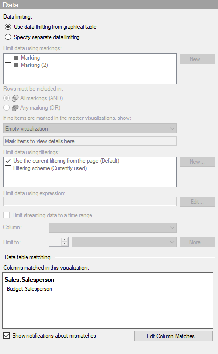Click the Mark items to view details field
The image size is (218, 354).
pos(90,141)
